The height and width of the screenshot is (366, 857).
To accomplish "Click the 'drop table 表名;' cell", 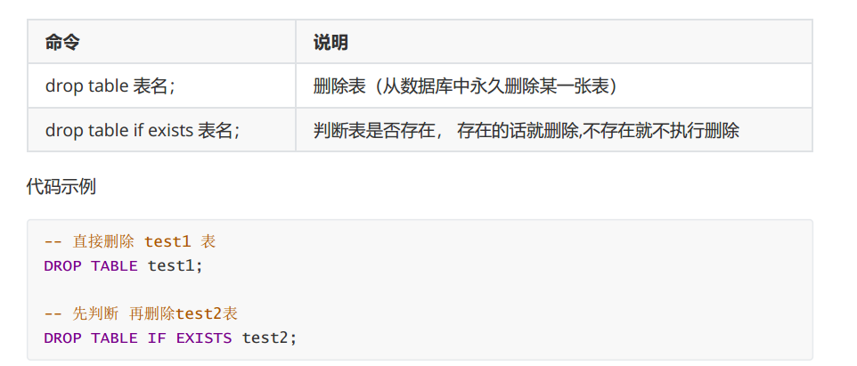I will (x=161, y=85).
